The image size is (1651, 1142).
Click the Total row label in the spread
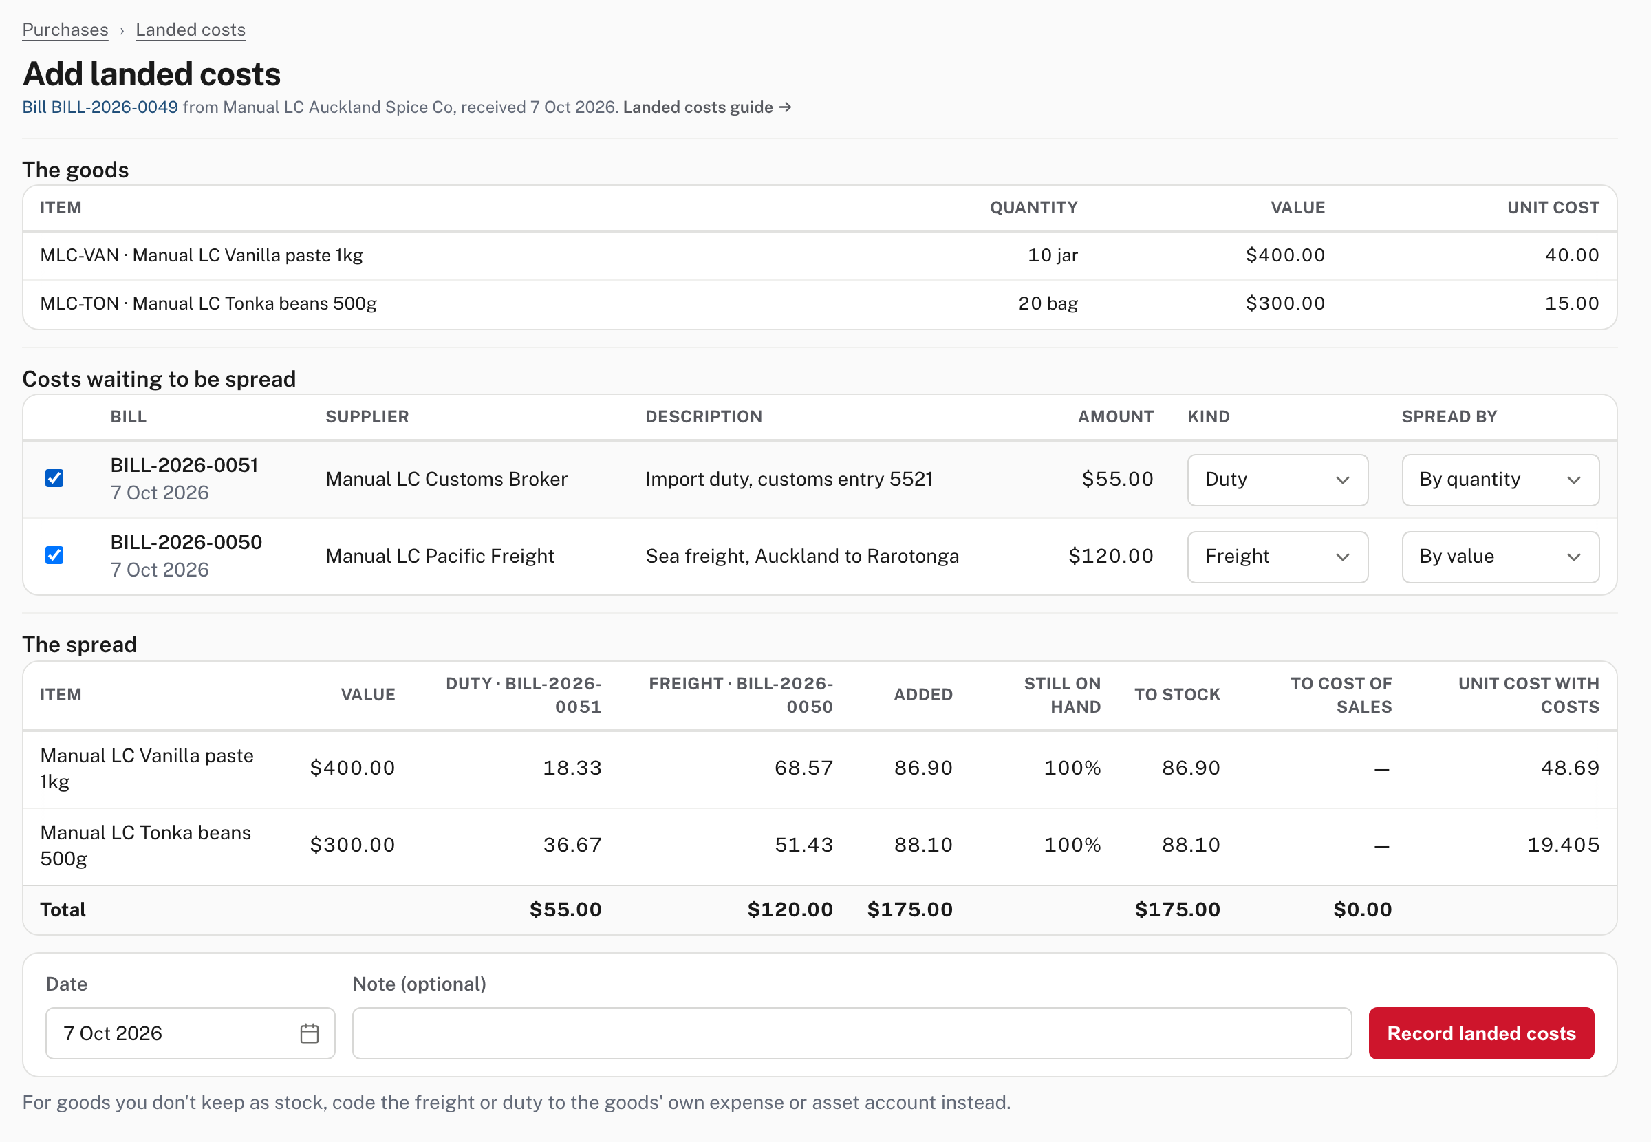[63, 909]
